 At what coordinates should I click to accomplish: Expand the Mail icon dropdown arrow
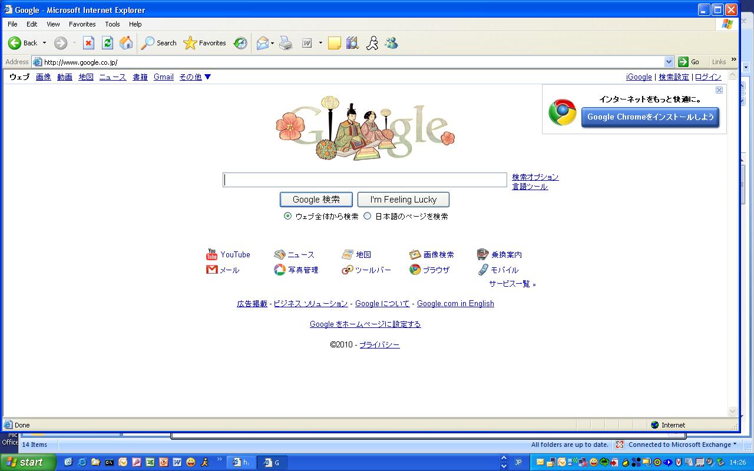272,43
